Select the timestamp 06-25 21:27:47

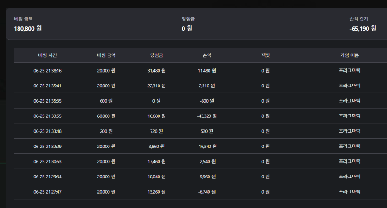(x=47, y=192)
